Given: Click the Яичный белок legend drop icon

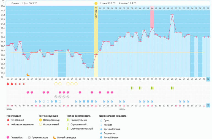Looking at the screenshot, I should pyautogui.click(x=101, y=137).
